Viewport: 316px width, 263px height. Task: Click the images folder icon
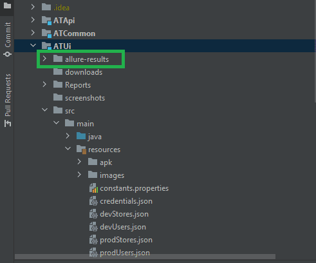click(93, 175)
